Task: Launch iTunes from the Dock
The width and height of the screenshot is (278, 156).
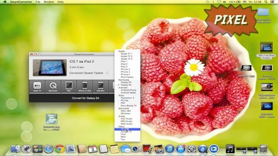Action: [169, 149]
